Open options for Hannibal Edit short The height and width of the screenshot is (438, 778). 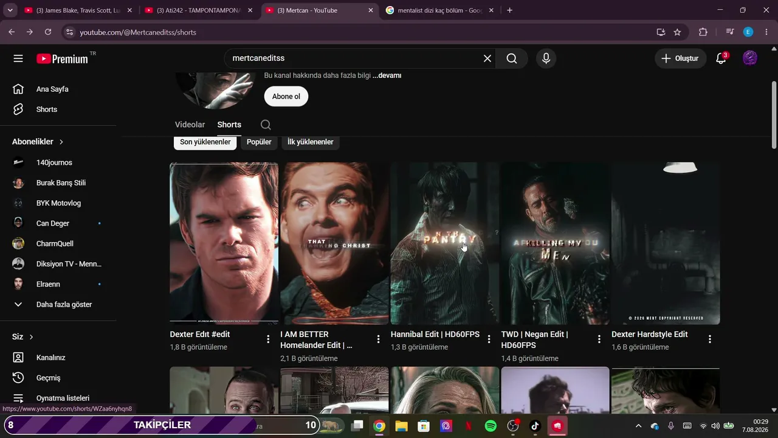pyautogui.click(x=489, y=339)
